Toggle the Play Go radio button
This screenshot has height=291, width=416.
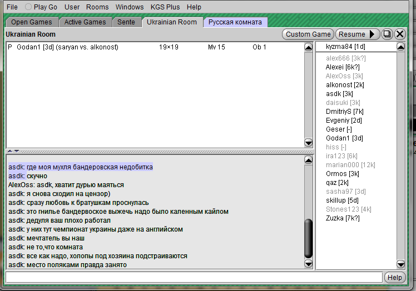[29, 7]
